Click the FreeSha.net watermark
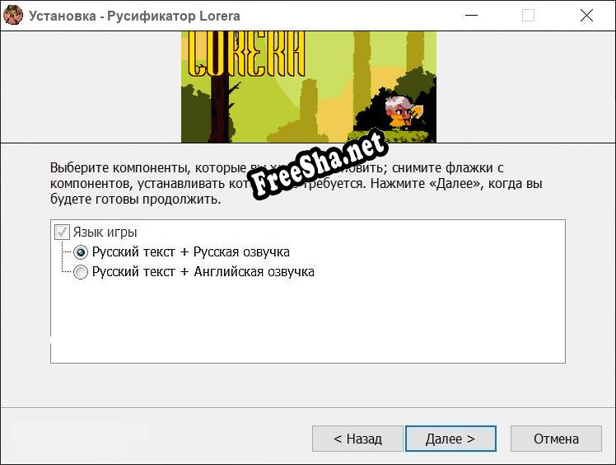 pyautogui.click(x=318, y=163)
